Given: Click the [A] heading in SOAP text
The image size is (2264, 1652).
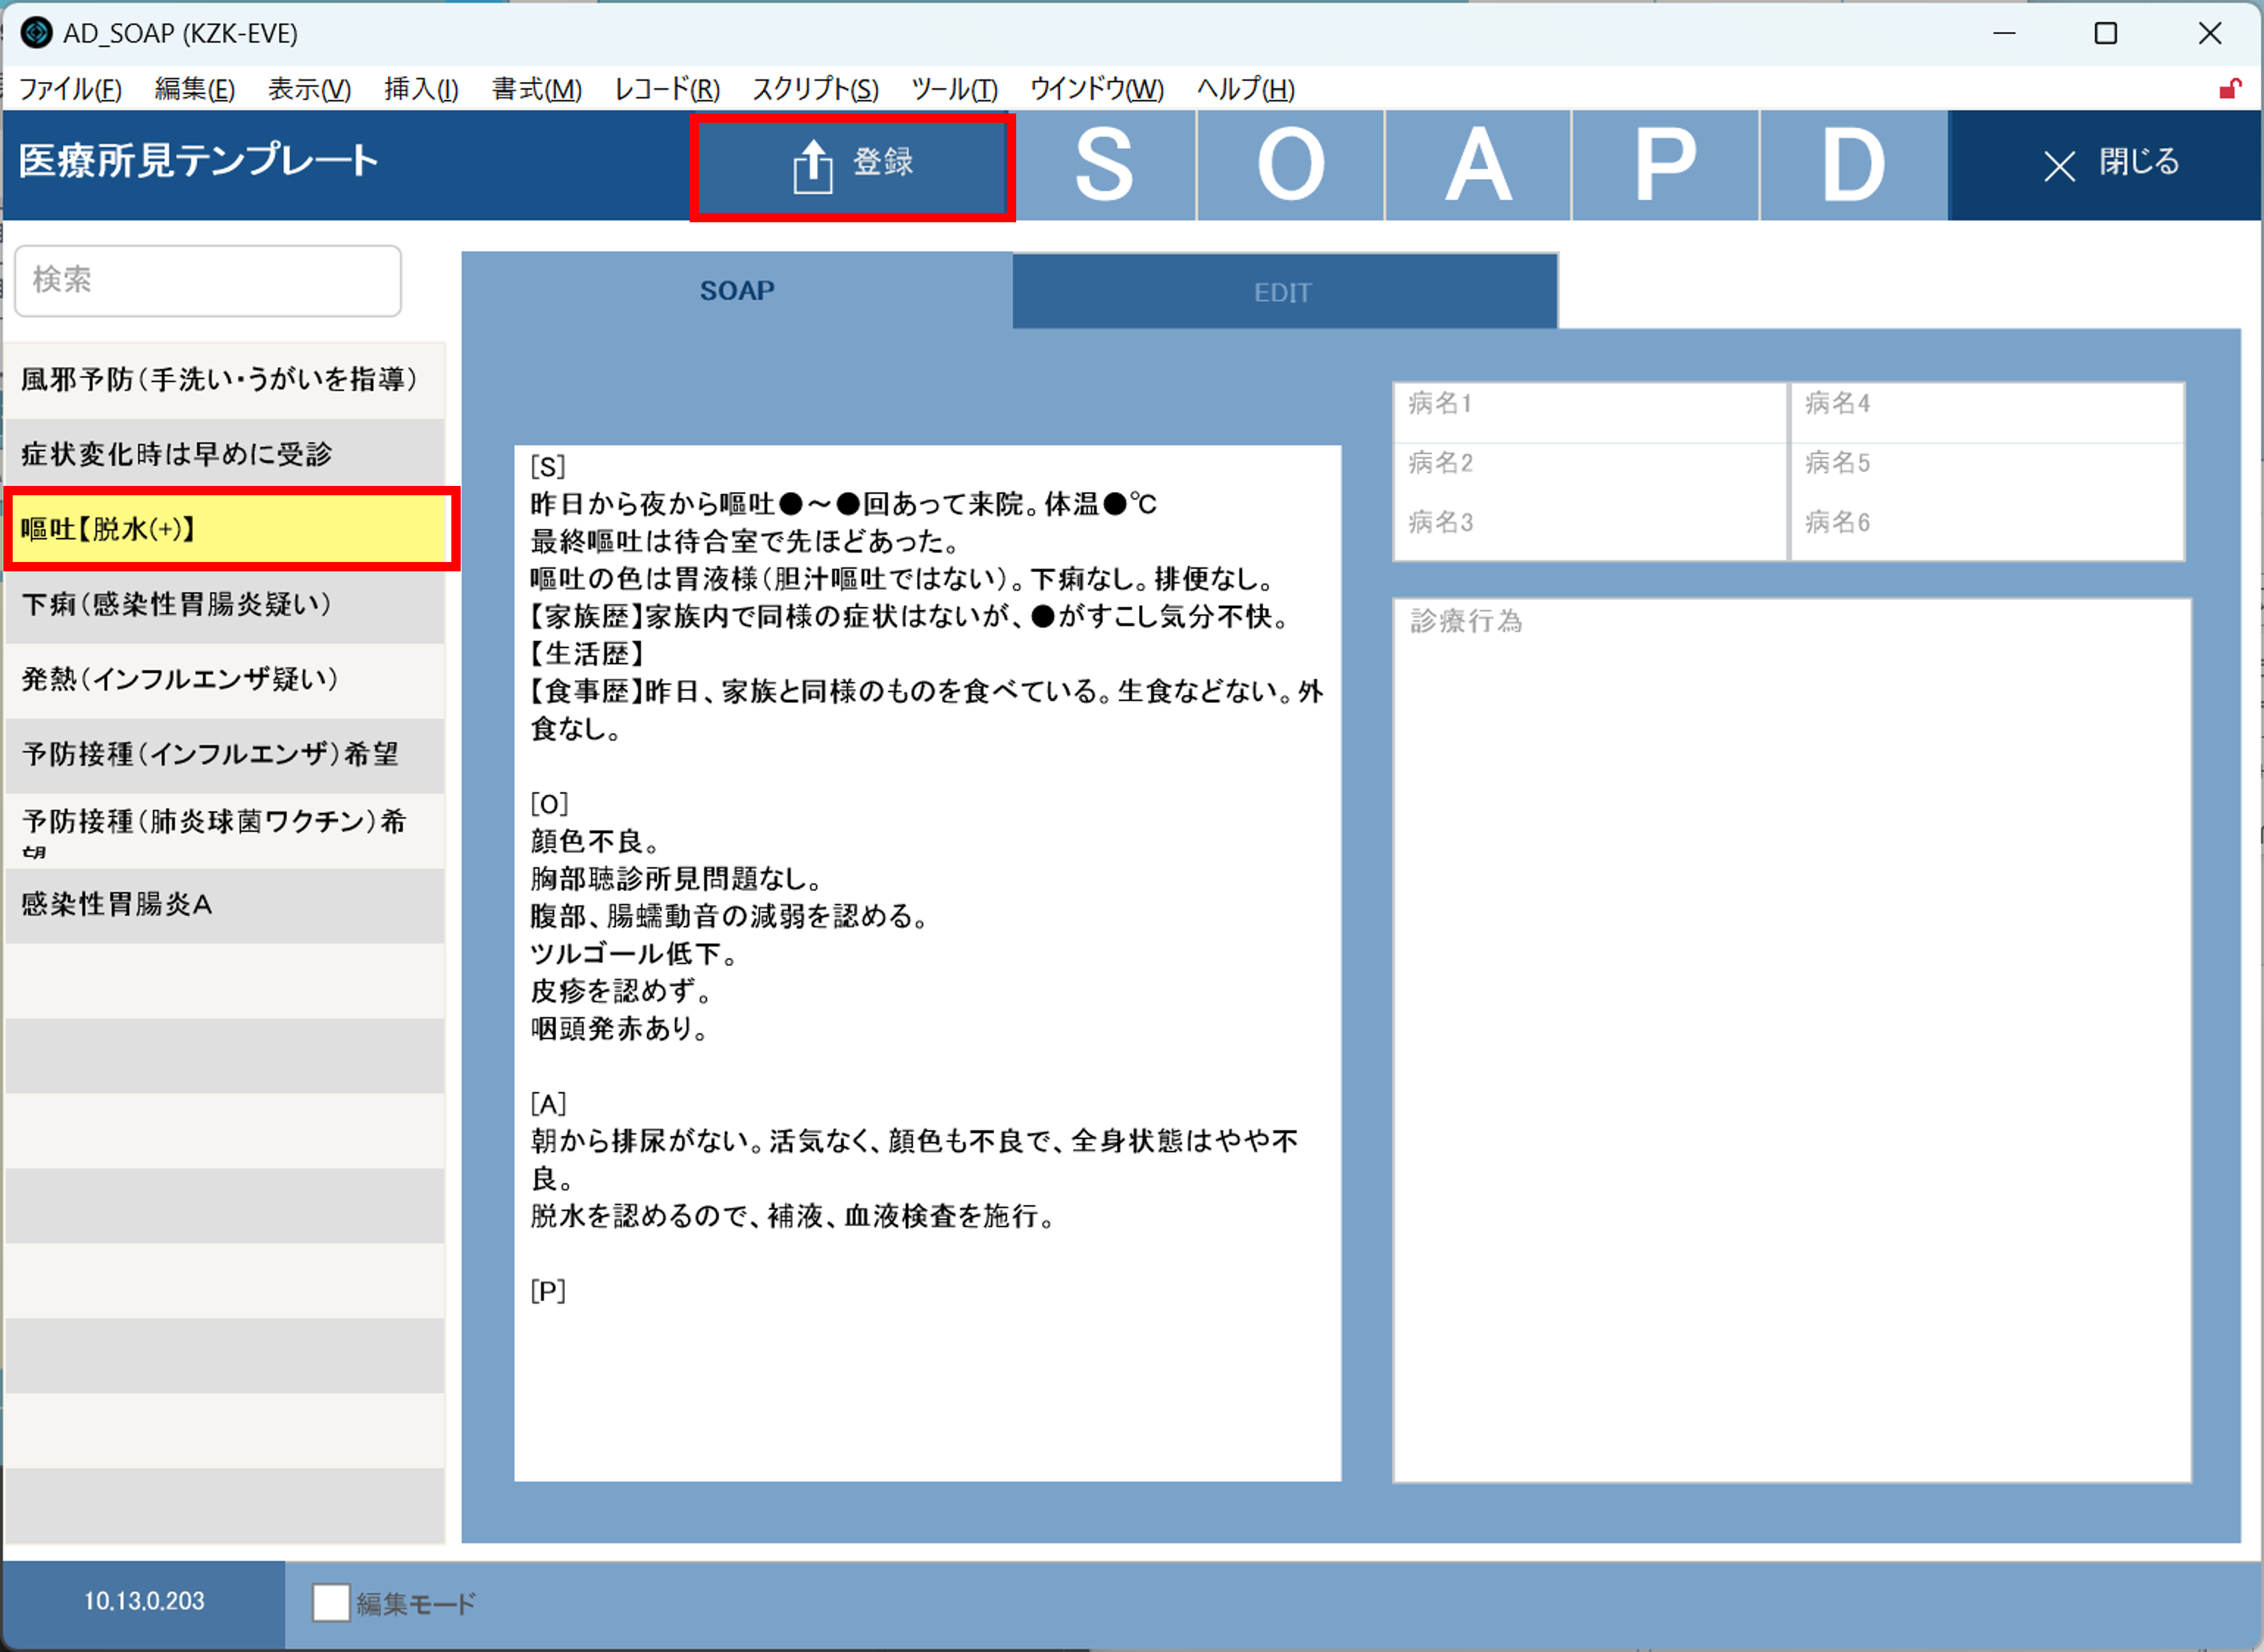Looking at the screenshot, I should tap(548, 1104).
